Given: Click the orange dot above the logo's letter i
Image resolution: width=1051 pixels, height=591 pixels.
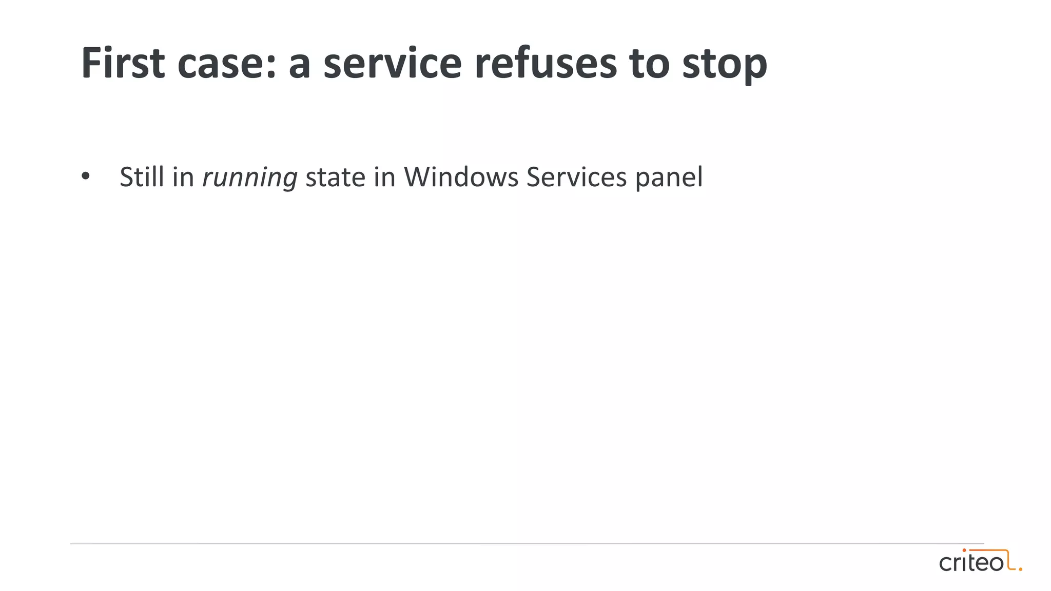Looking at the screenshot, I should point(964,550).
